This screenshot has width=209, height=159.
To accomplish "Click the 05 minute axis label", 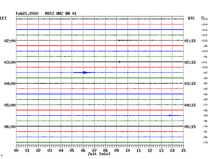I will point(72,151).
